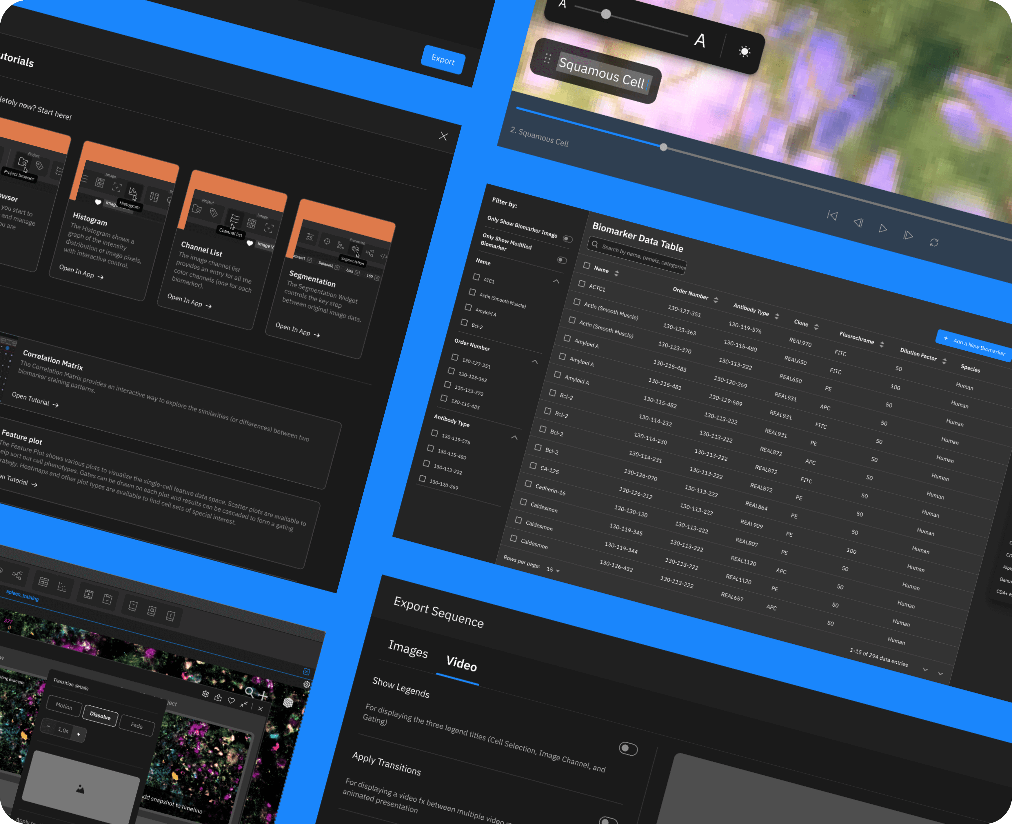This screenshot has height=824, width=1012.
Task: Check the 130-127-351 order number filter
Action: point(455,357)
